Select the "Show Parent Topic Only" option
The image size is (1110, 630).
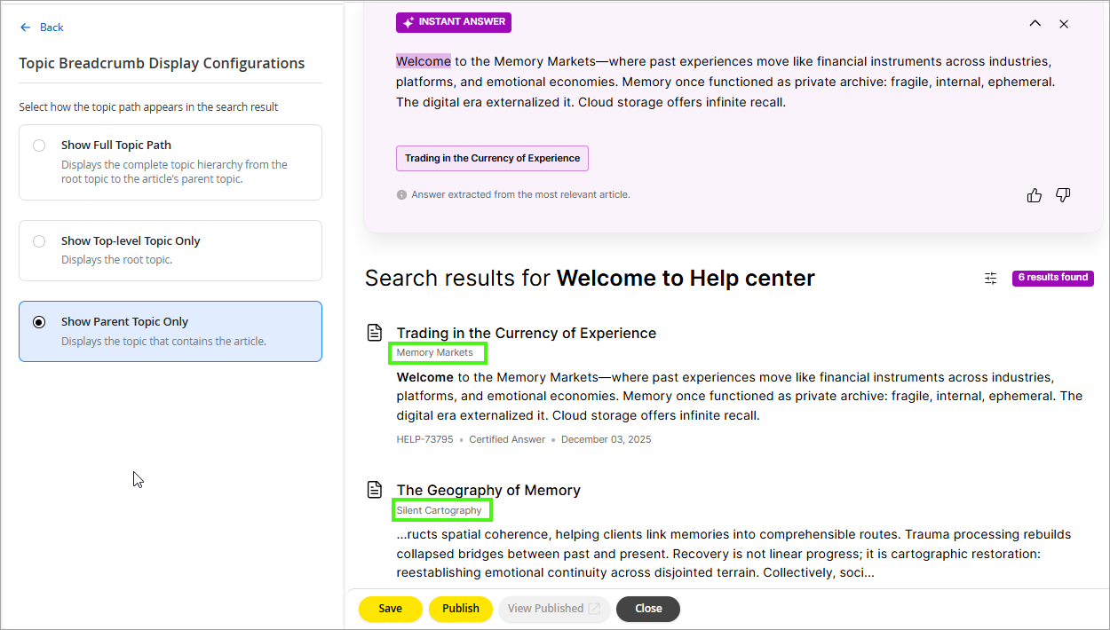pos(38,321)
